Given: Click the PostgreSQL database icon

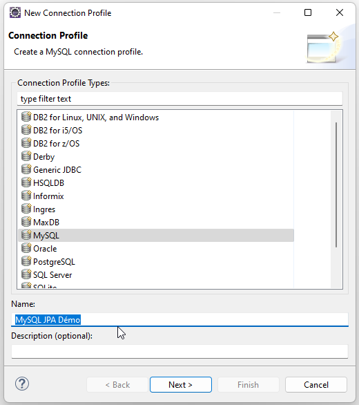Looking at the screenshot, I should tap(26, 261).
